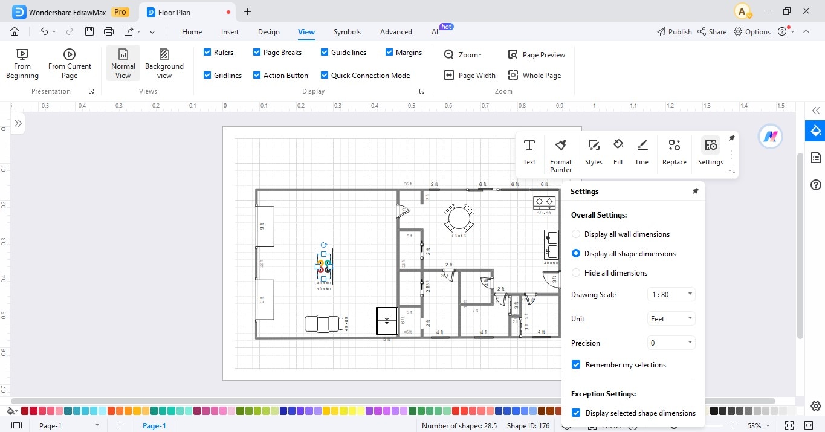Open Options in title toolbar
Image resolution: width=825 pixels, height=432 pixels.
pos(752,32)
